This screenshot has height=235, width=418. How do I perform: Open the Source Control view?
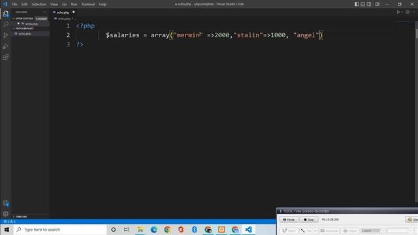pos(6,35)
